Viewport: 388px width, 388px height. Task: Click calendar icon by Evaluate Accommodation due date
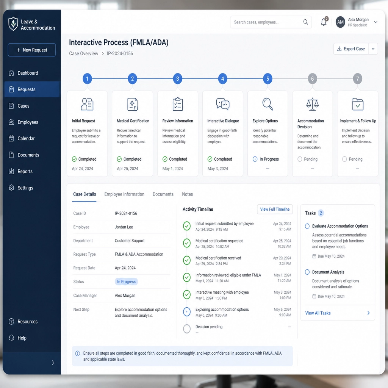[314, 256]
